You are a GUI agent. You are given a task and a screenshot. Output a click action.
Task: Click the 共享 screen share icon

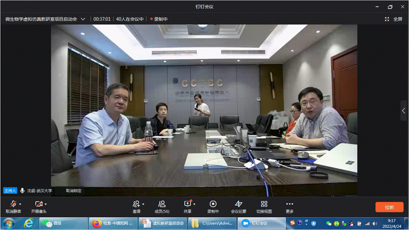[187, 204]
